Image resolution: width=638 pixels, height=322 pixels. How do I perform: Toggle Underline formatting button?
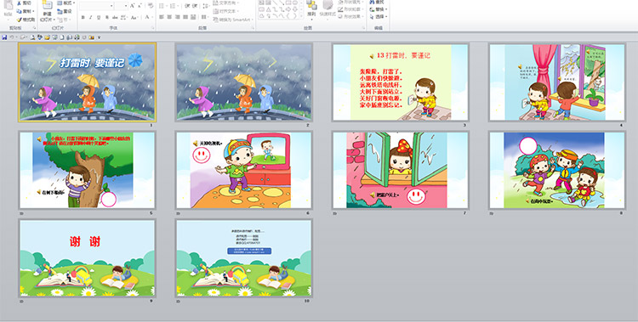click(x=99, y=18)
